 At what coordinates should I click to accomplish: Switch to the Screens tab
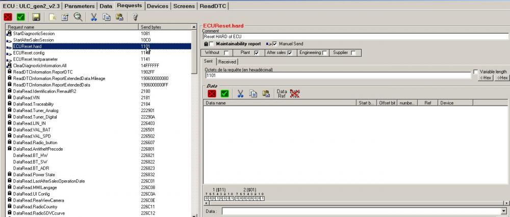[x=184, y=6]
